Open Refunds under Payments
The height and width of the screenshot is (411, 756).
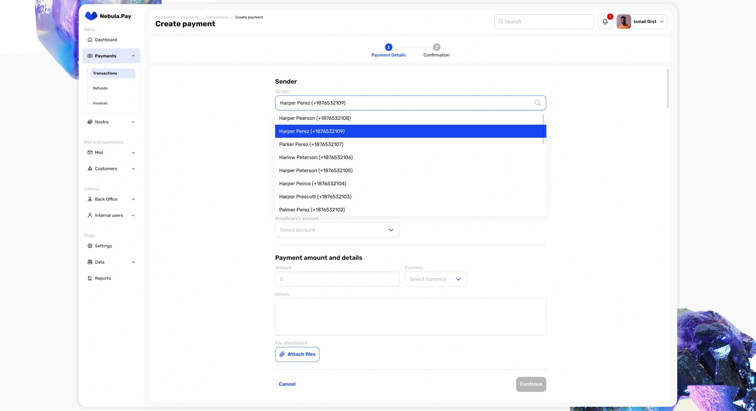[x=100, y=88]
